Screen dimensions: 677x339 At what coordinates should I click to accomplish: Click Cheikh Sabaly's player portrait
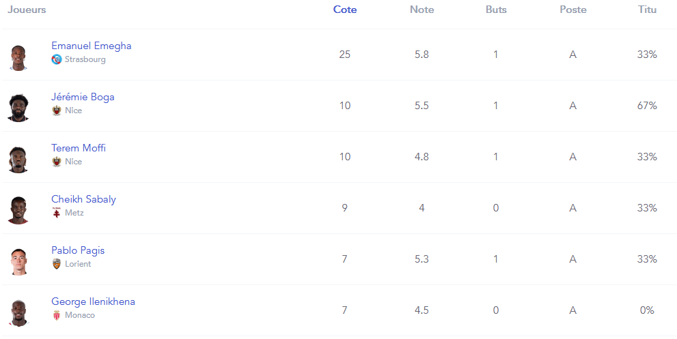tap(18, 210)
